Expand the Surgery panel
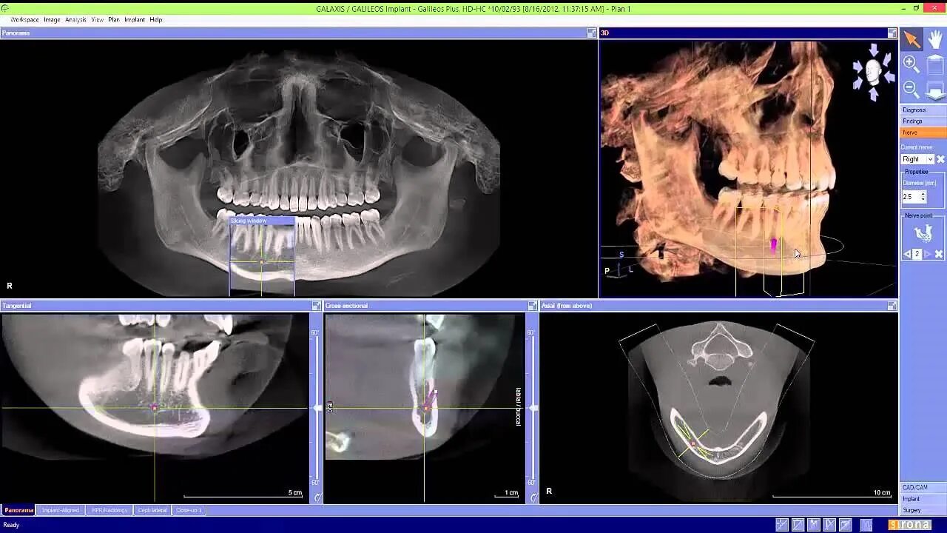The image size is (947, 533). 923,510
